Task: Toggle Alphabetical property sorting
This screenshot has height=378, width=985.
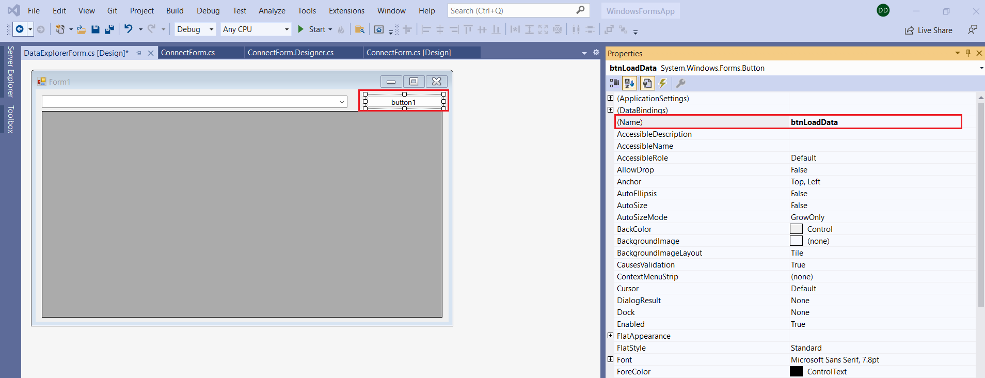Action: pyautogui.click(x=629, y=83)
